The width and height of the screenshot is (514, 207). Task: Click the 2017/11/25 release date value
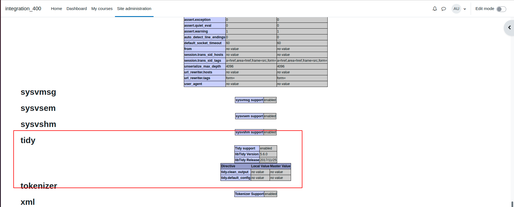pos(268,160)
